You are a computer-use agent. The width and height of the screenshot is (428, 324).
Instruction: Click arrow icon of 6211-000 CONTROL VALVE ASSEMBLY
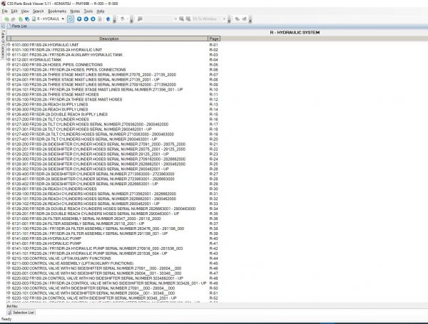click(x=9, y=263)
